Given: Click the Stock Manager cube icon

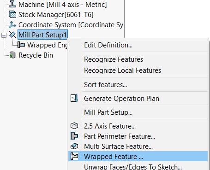Looking at the screenshot, I should pyautogui.click(x=12, y=15).
